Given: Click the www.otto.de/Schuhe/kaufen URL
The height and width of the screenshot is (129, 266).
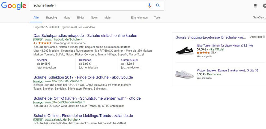Looking at the screenshot, I should coord(63,102).
